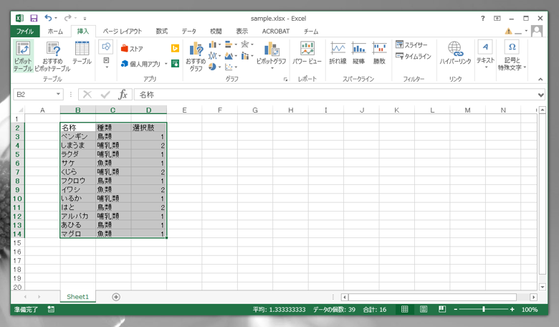Insert a line chart
This screenshot has height=327, width=559.
(x=214, y=56)
